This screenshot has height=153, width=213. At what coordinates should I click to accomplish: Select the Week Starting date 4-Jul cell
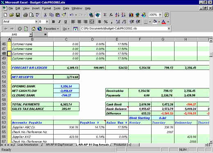[x=163, y=118]
